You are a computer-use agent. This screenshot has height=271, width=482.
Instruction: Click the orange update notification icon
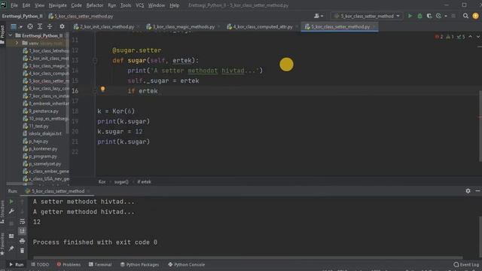tap(475, 16)
